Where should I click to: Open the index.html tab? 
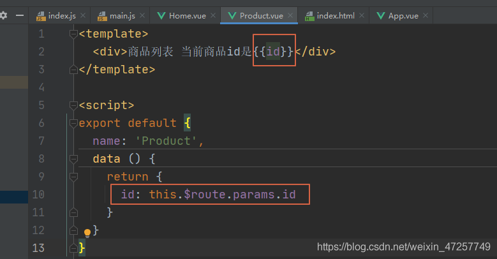pos(334,15)
